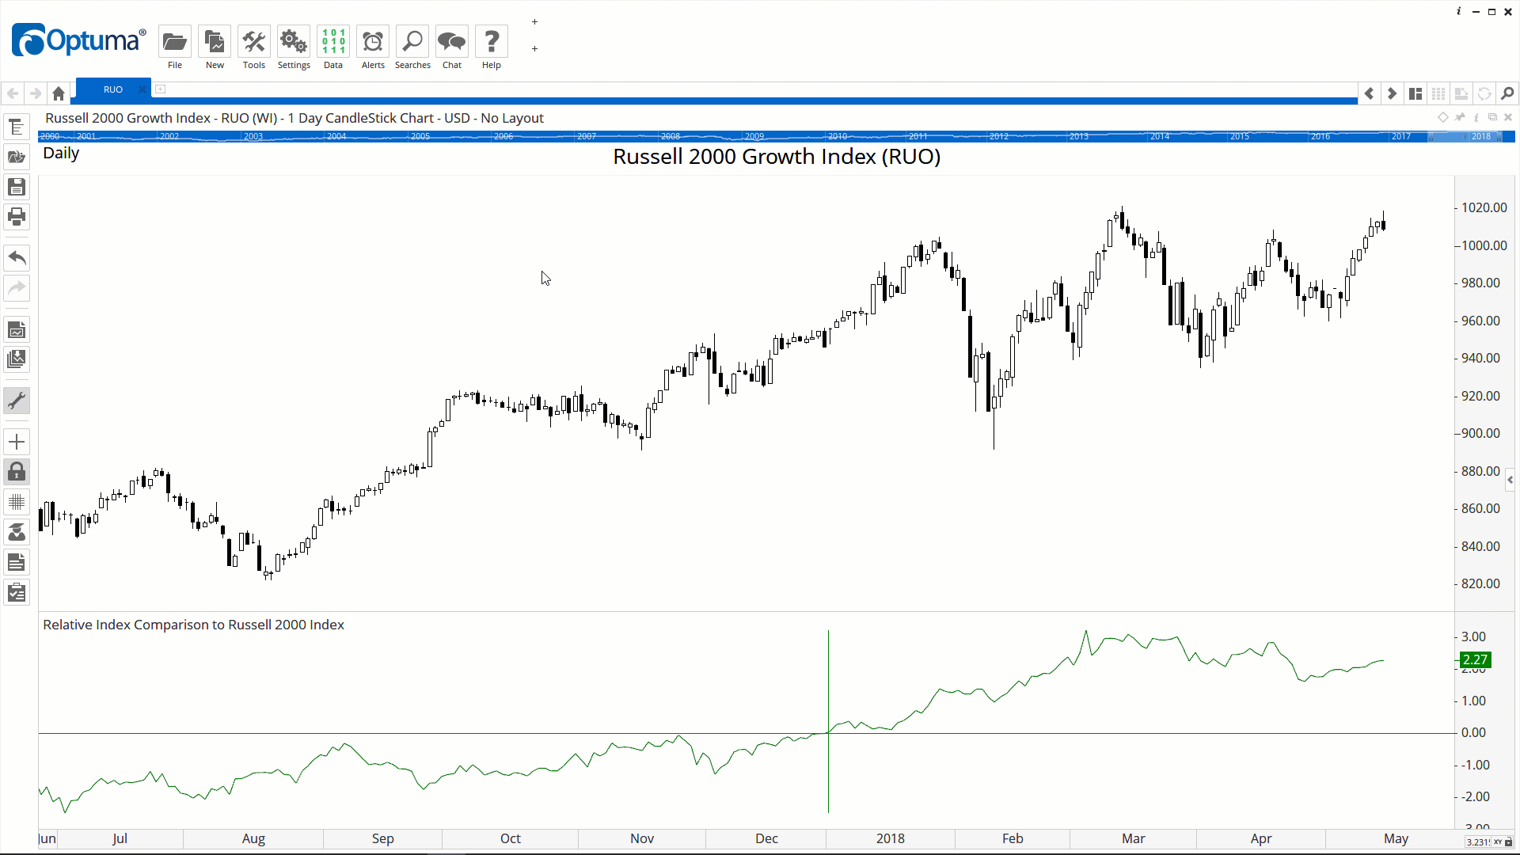Open the notes document icon
Screen dimensions: 1520x855
pos(17,562)
